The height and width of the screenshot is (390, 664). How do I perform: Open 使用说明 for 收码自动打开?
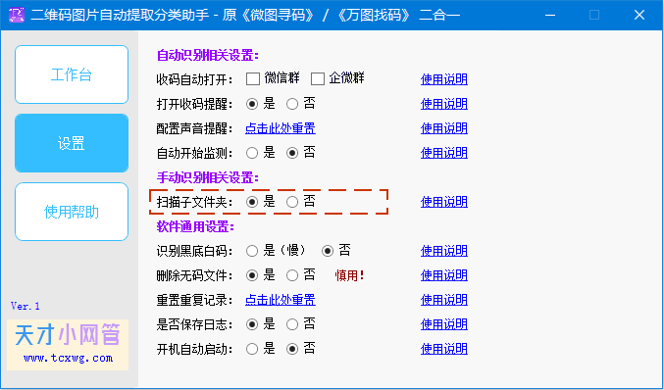click(443, 79)
